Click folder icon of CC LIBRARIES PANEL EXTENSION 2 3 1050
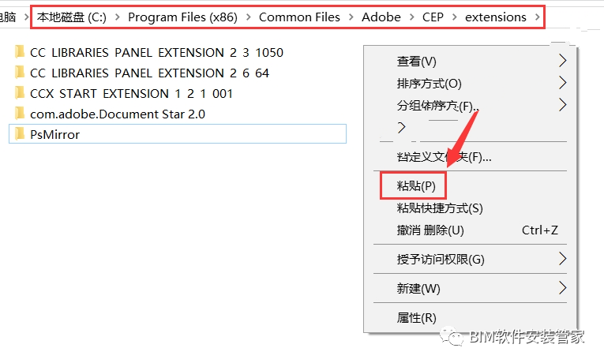This screenshot has height=363, width=604. coord(19,52)
